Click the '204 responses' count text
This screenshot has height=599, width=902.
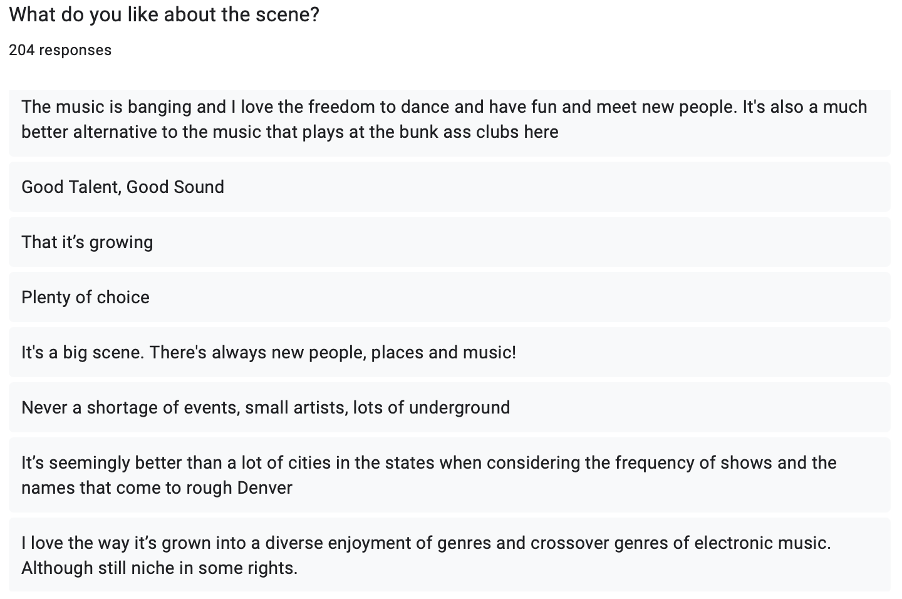point(60,50)
